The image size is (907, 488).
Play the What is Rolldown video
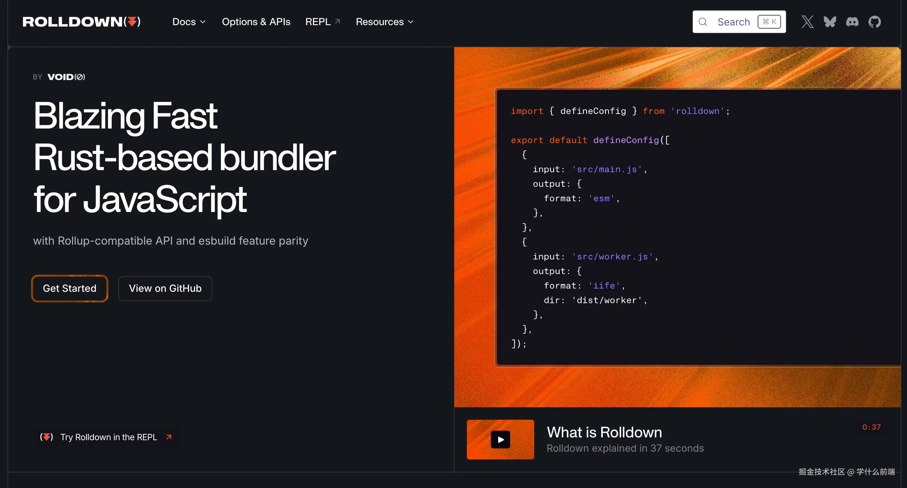[x=500, y=439]
